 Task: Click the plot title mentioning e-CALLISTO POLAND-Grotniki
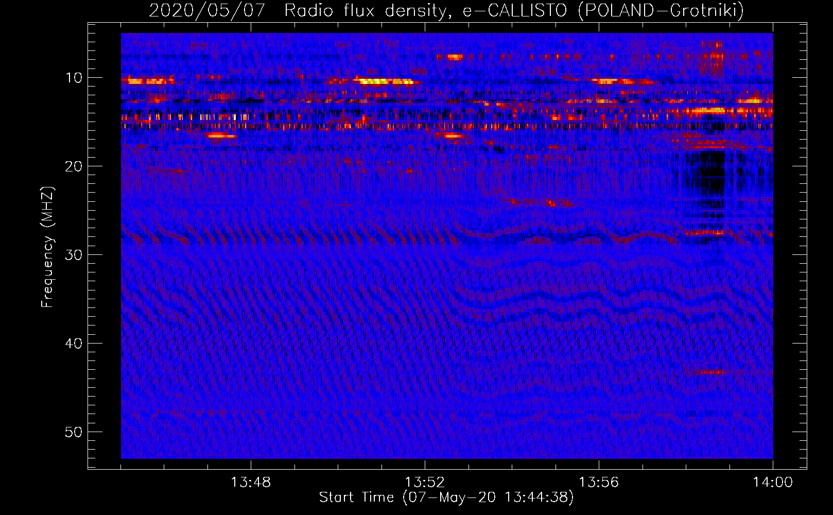point(446,10)
